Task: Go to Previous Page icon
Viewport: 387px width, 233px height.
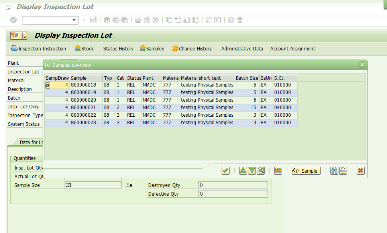Action: pyautogui.click(x=178, y=20)
